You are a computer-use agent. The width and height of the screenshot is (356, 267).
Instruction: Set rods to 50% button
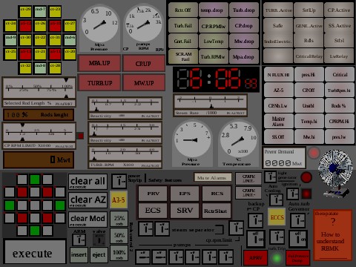119,236
